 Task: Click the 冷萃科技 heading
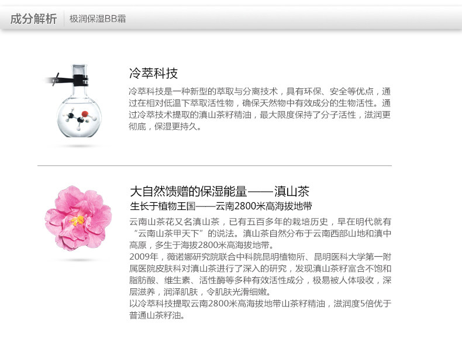153,73
